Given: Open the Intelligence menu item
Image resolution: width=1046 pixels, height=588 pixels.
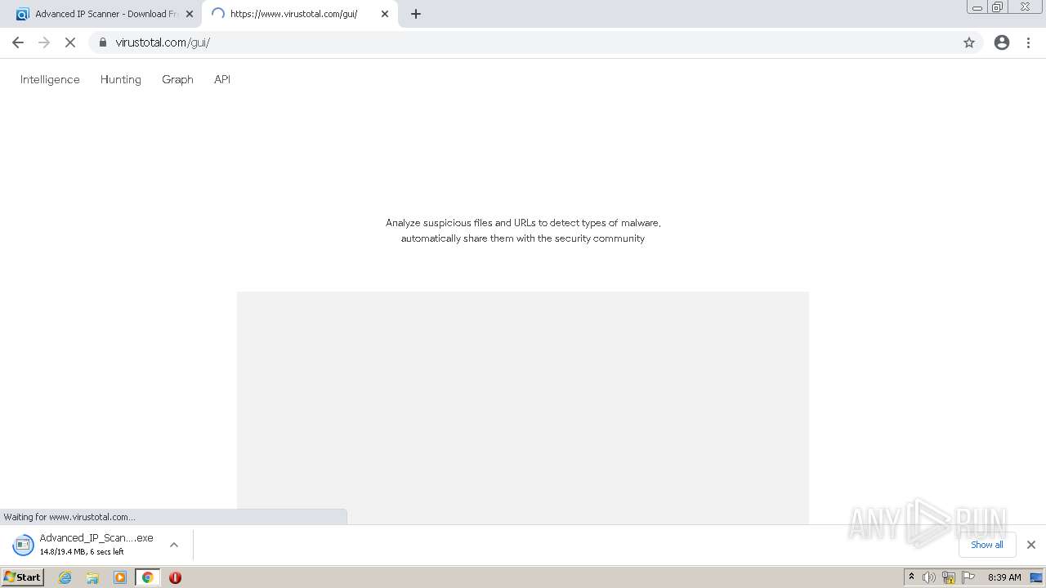Looking at the screenshot, I should click(50, 79).
